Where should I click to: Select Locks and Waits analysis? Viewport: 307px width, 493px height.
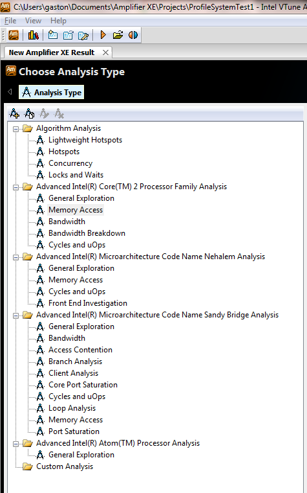(x=76, y=175)
